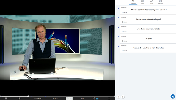Open video quality settings gear
176x100 pixels.
tap(94, 98)
